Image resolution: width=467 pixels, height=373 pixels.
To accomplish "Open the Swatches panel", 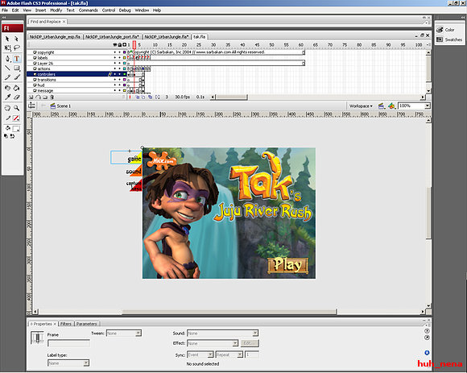I will click(x=449, y=39).
